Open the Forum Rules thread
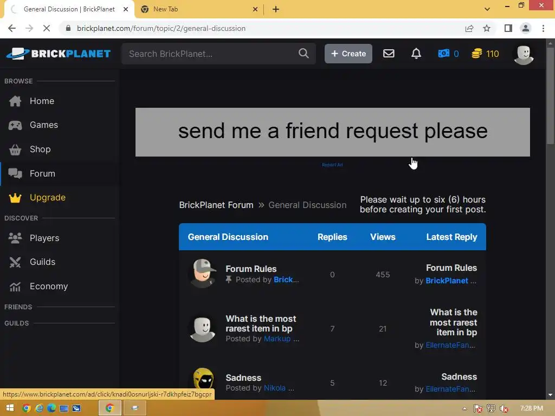This screenshot has height=416, width=555. pyautogui.click(x=251, y=269)
